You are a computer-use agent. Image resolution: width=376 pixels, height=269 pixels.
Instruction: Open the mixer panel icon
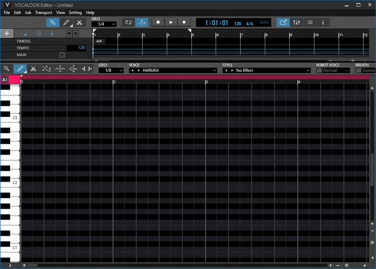[x=296, y=23]
